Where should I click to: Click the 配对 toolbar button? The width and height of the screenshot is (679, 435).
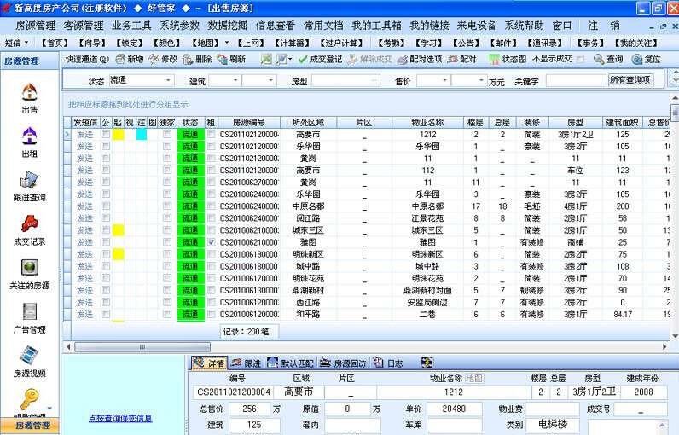[461, 59]
